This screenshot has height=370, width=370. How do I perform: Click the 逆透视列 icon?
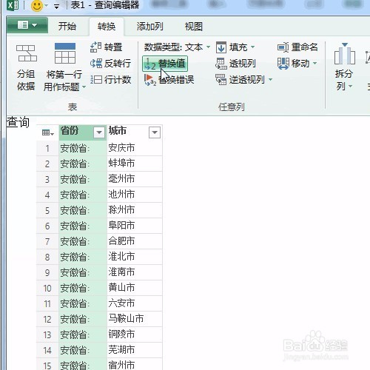pyautogui.click(x=221, y=79)
